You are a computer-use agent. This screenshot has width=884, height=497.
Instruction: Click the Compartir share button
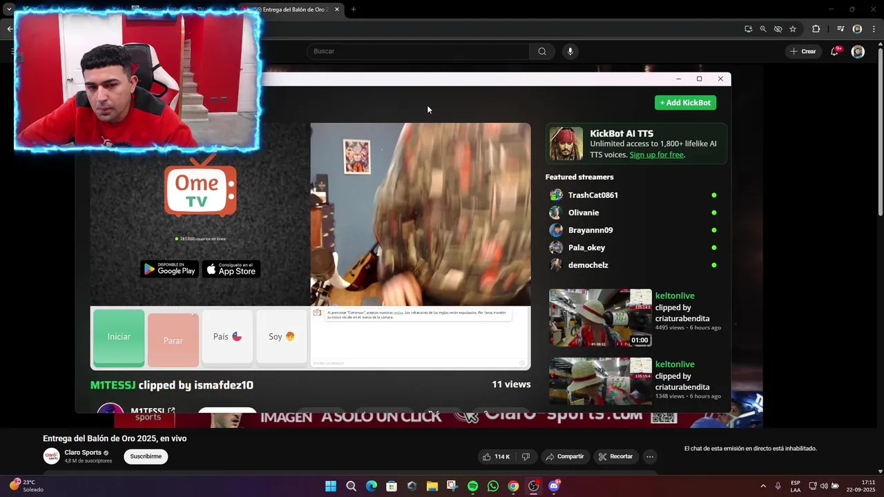point(565,456)
